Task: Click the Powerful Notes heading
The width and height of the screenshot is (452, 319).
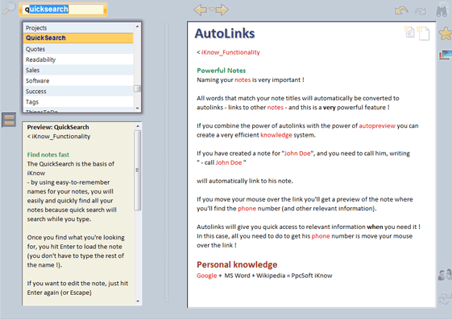Action: [221, 71]
